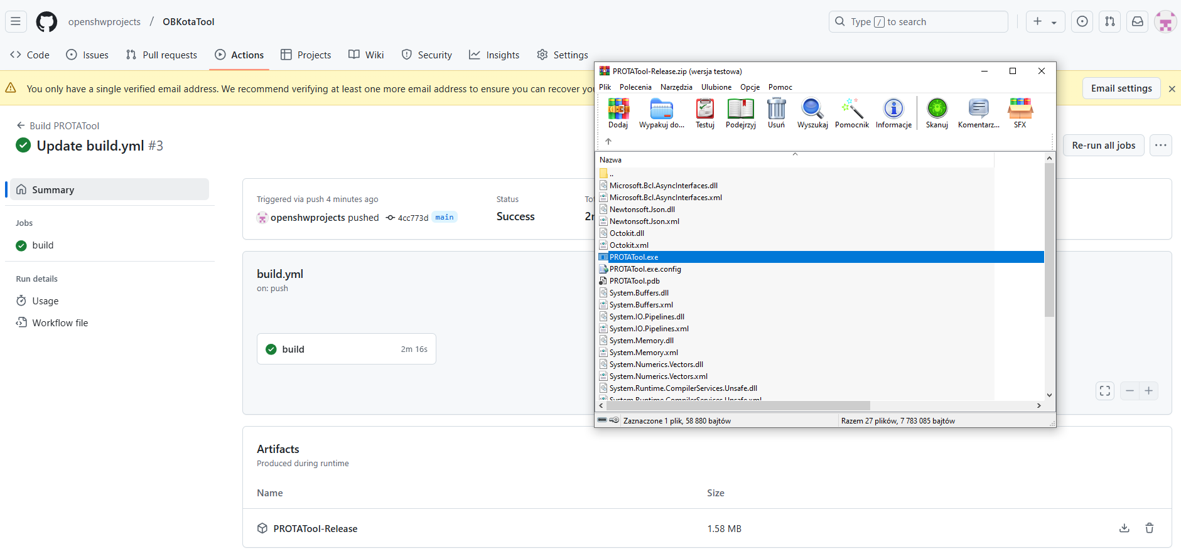Click Skanuj virus scan icon in WinRAR
Screen dimensions: 1181x554
point(937,114)
